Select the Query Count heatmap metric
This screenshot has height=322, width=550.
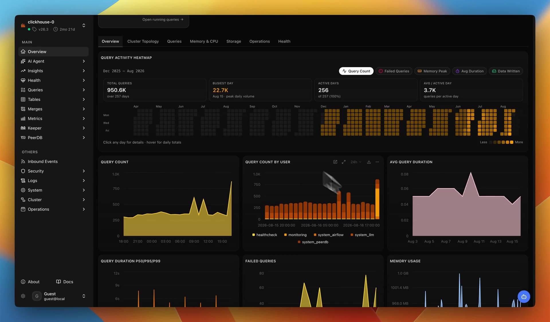click(x=356, y=71)
